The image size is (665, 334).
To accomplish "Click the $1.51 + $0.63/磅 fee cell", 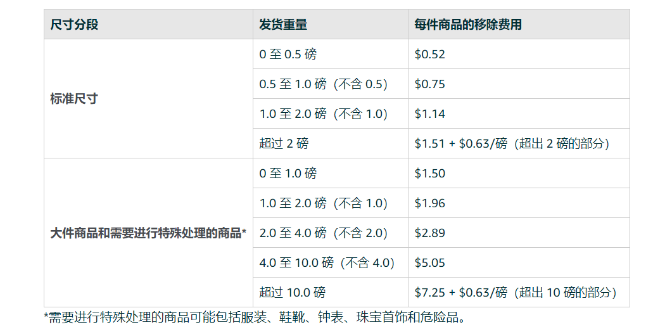I will pyautogui.click(x=512, y=144).
